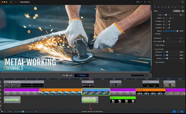The width and height of the screenshot is (186, 114).
Task: Toggle visibility eye of the bottom empty track
Action: click(1, 106)
